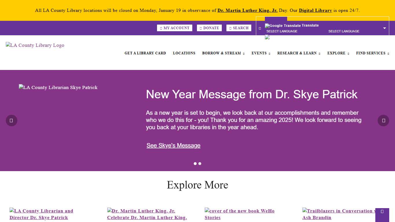Click the LA County Librarian Skye Patrick image
Viewport: 395px width, 222px height.
click(x=58, y=88)
